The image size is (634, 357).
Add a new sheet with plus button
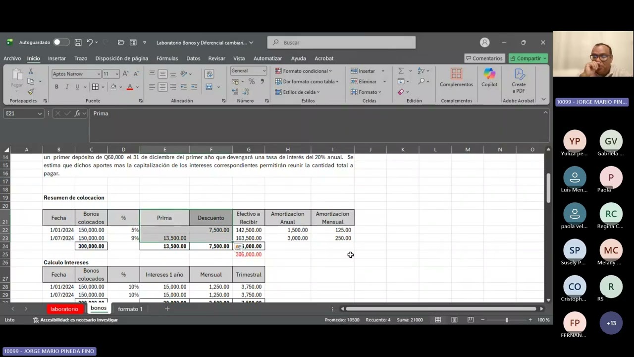point(167,309)
